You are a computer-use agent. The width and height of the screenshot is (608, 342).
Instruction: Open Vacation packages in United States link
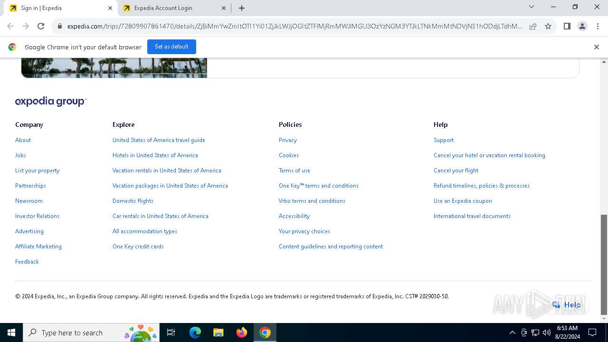coord(170,186)
